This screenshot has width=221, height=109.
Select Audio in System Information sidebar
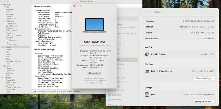coord(8,12)
